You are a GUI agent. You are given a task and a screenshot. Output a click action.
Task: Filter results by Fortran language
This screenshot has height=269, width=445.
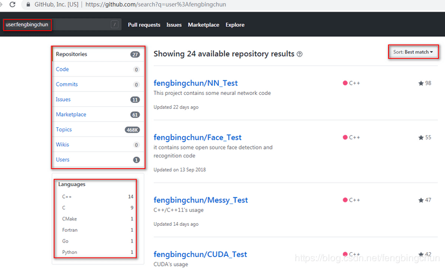point(97,230)
